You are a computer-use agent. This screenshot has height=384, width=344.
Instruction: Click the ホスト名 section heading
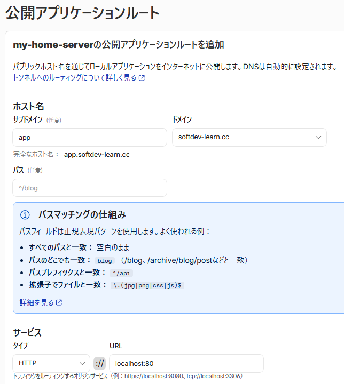[x=28, y=107]
